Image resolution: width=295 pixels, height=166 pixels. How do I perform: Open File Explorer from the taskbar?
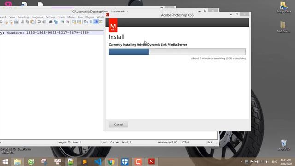tap(18, 162)
